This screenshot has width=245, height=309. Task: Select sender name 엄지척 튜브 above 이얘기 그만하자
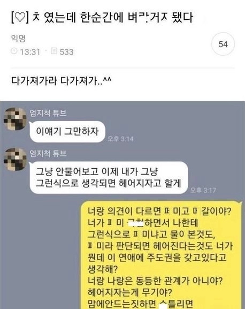(x=48, y=113)
